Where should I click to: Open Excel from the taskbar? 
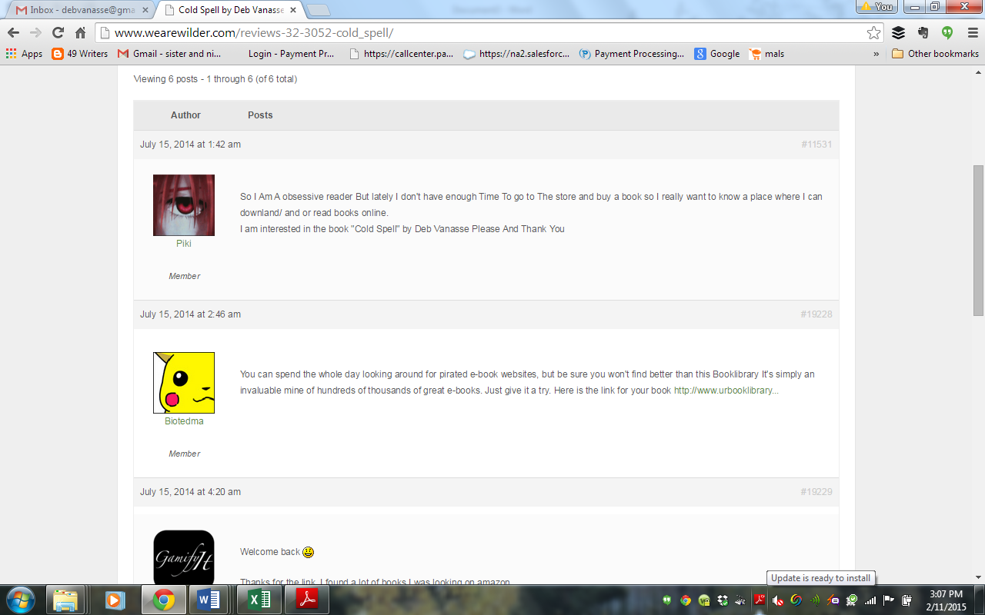[x=259, y=600]
